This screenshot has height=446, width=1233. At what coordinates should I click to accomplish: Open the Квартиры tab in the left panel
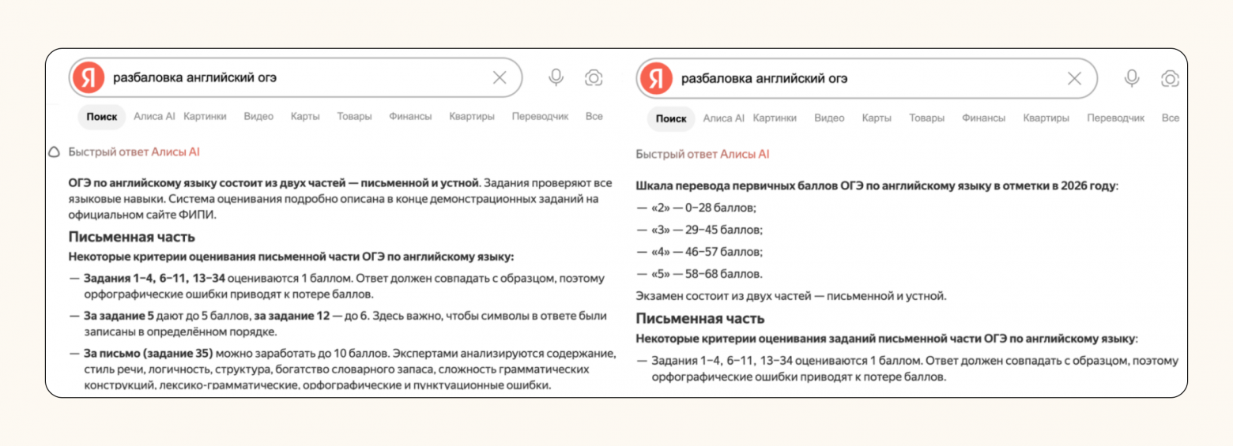click(x=472, y=116)
